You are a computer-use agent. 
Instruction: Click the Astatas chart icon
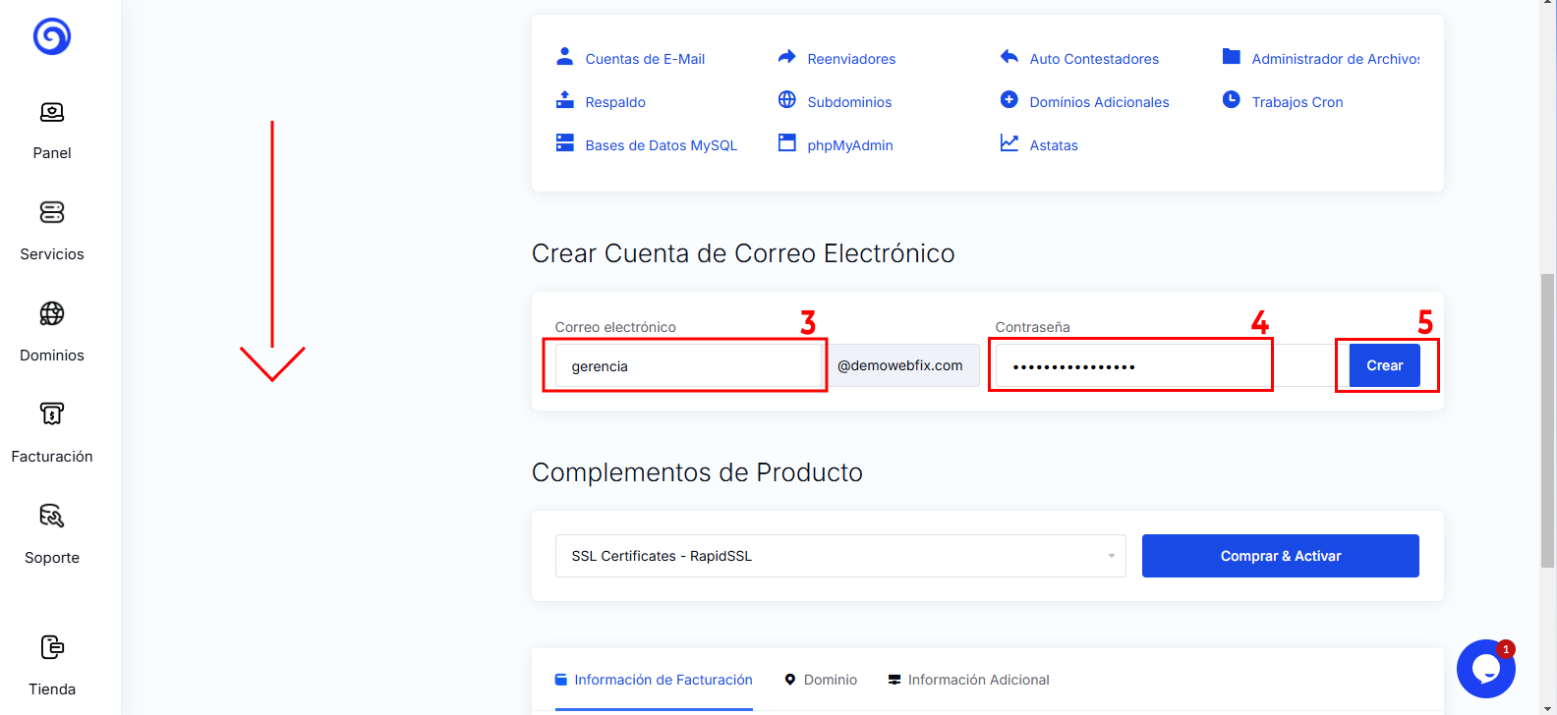point(1009,142)
